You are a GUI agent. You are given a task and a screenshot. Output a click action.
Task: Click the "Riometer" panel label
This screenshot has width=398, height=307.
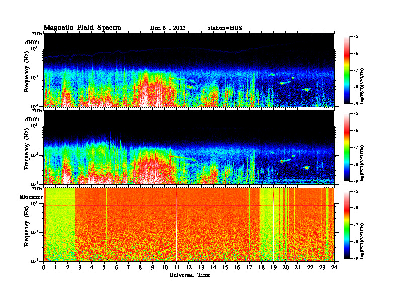(31, 197)
